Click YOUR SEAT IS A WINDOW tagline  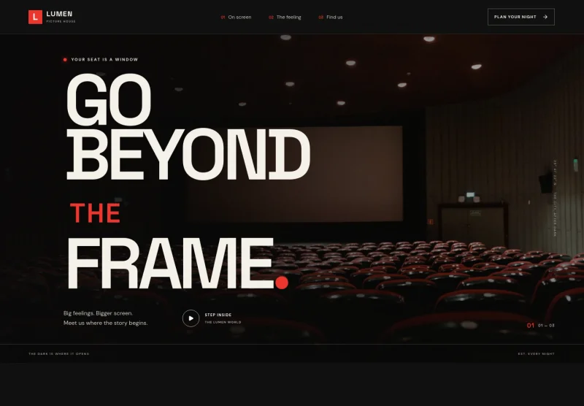104,60
